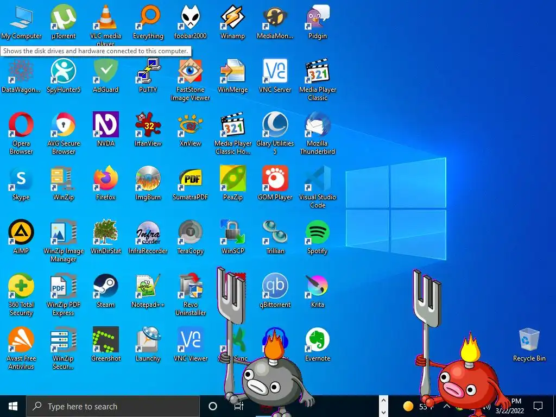Select Media Player Classic Home Cinema icon
The height and width of the screenshot is (417, 556).
232,125
